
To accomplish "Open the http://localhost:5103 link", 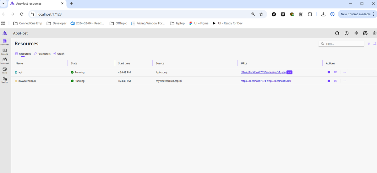I will (279, 81).
